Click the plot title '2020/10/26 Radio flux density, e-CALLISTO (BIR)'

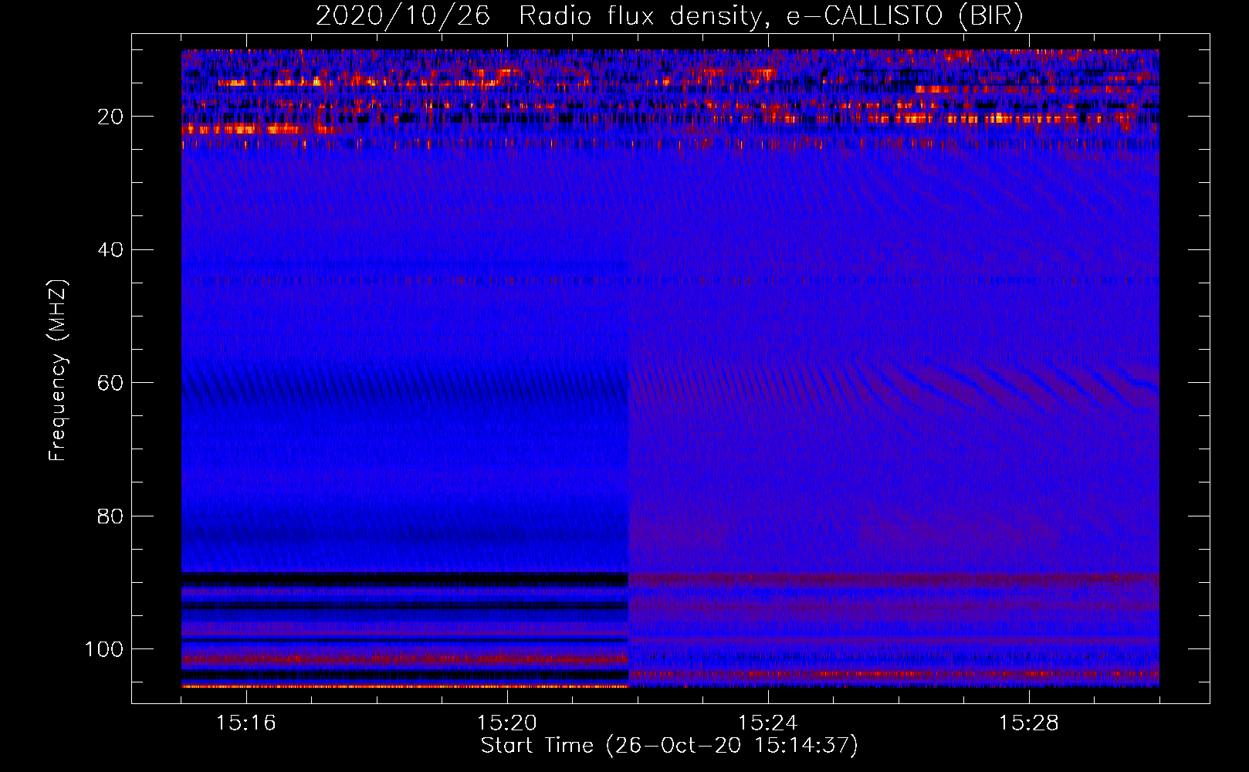tap(669, 15)
